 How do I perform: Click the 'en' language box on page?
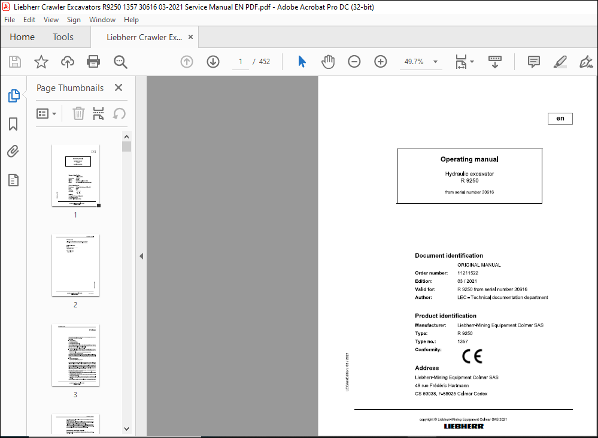(x=560, y=119)
